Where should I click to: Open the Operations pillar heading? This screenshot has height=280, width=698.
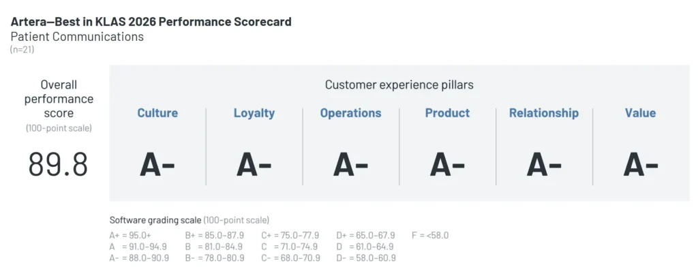coord(350,113)
